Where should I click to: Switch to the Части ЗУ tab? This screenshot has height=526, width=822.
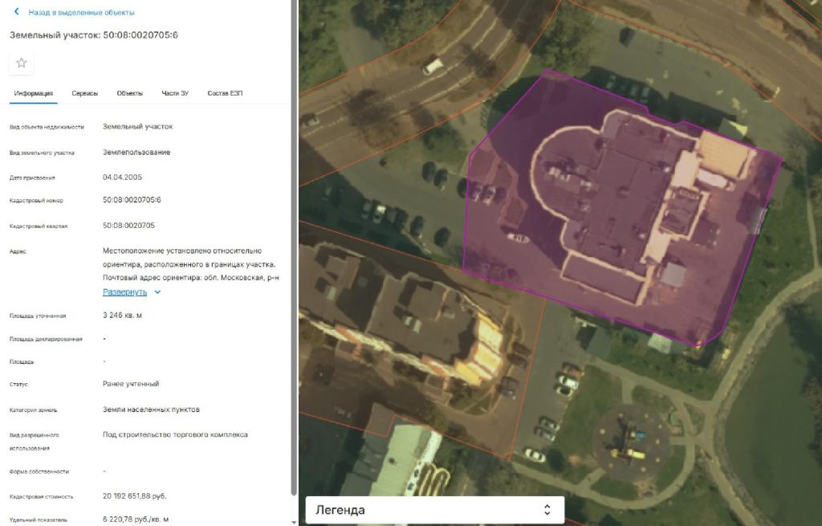175,93
